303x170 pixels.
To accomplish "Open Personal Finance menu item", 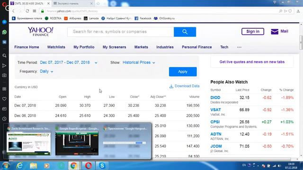I will [x=197, y=47].
